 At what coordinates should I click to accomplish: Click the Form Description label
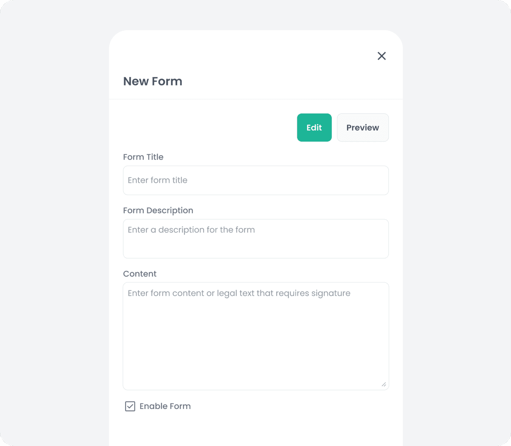point(158,210)
